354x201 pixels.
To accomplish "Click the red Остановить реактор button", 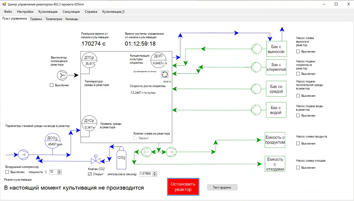I will (183, 187).
